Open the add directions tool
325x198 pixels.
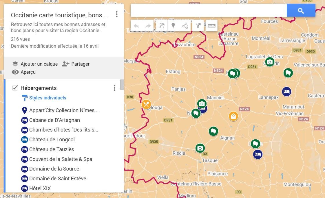[198, 26]
